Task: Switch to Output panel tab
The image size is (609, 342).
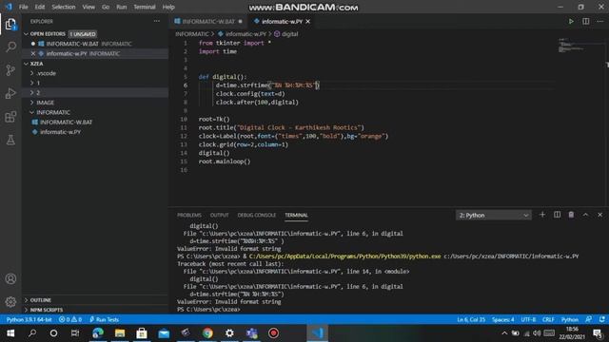Action: point(220,216)
